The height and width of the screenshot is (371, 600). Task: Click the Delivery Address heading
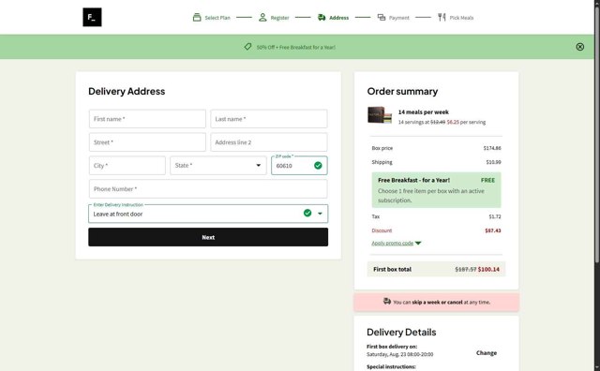[127, 91]
